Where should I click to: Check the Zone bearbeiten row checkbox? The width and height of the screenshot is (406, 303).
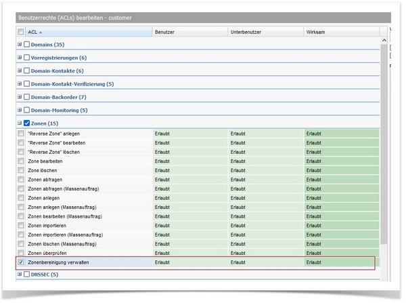[x=21, y=161]
